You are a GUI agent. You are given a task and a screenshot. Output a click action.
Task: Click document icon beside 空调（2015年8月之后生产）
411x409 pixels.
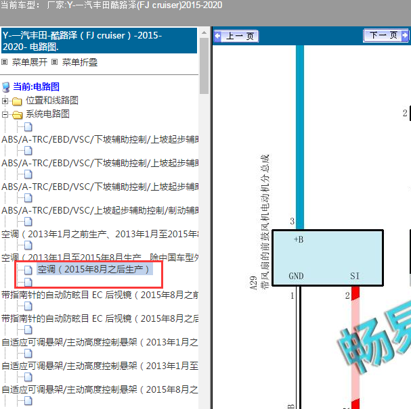[x=28, y=270]
